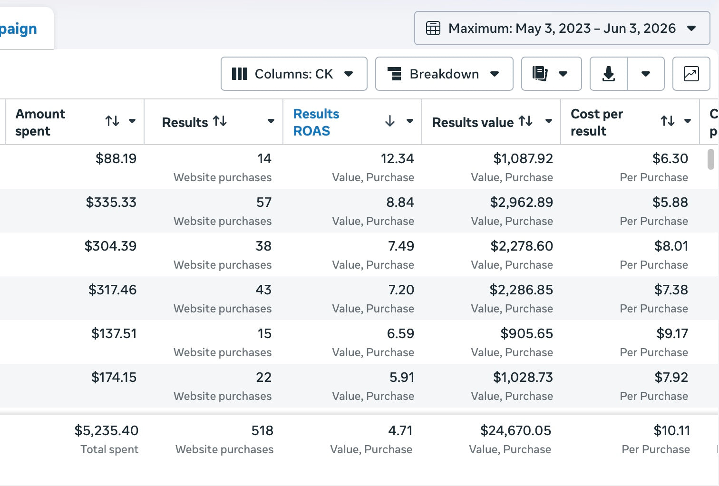The image size is (719, 486).
Task: Click the $137.51 amount spent cell
Action: click(x=114, y=333)
